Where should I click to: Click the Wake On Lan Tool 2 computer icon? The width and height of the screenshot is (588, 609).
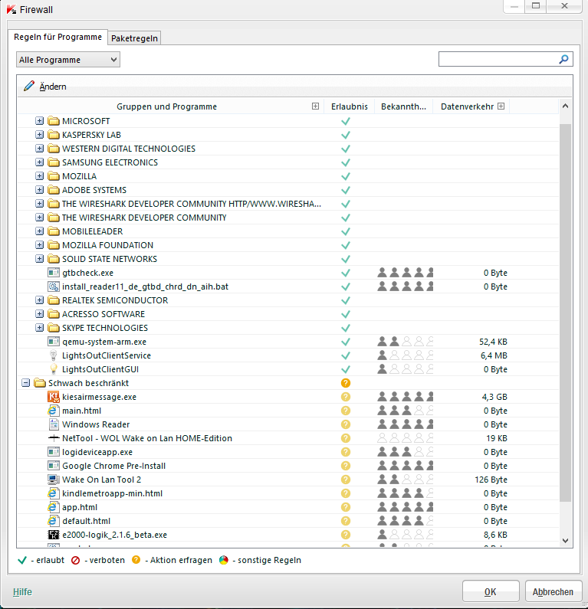tap(53, 480)
